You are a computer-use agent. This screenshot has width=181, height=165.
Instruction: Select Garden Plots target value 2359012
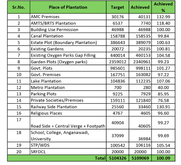click(x=118, y=62)
